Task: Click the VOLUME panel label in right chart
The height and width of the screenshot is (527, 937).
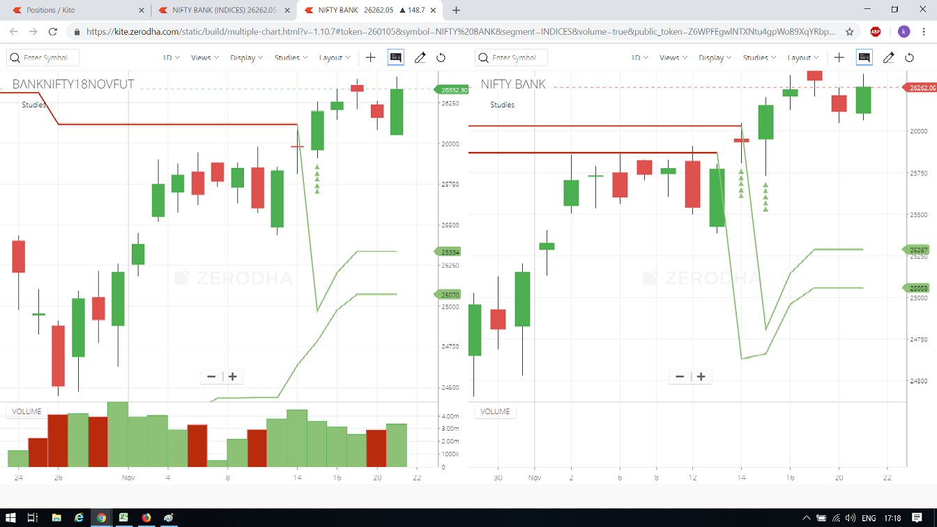Action: [x=495, y=412]
